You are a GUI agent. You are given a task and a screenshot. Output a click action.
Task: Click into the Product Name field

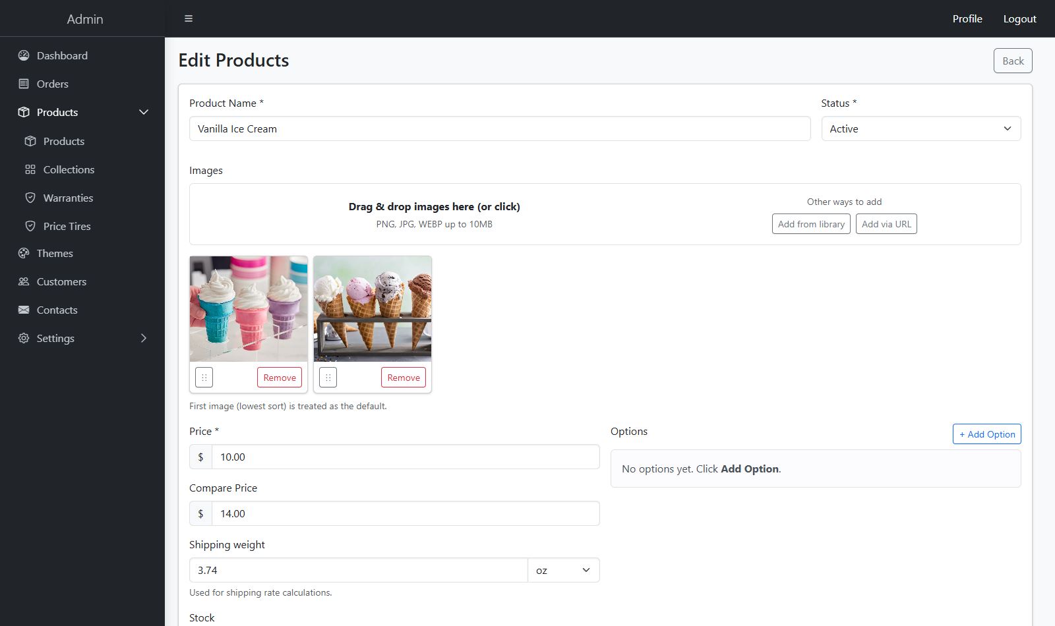tap(499, 128)
